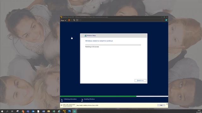This screenshot has width=202, height=113.
Task: Open the Player menu in VMware
Action: click(63, 20)
